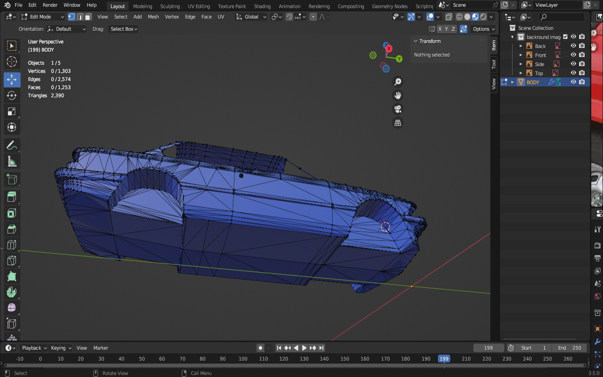The width and height of the screenshot is (603, 377).
Task: Pick the Extrude Region tool
Action: coord(12,197)
